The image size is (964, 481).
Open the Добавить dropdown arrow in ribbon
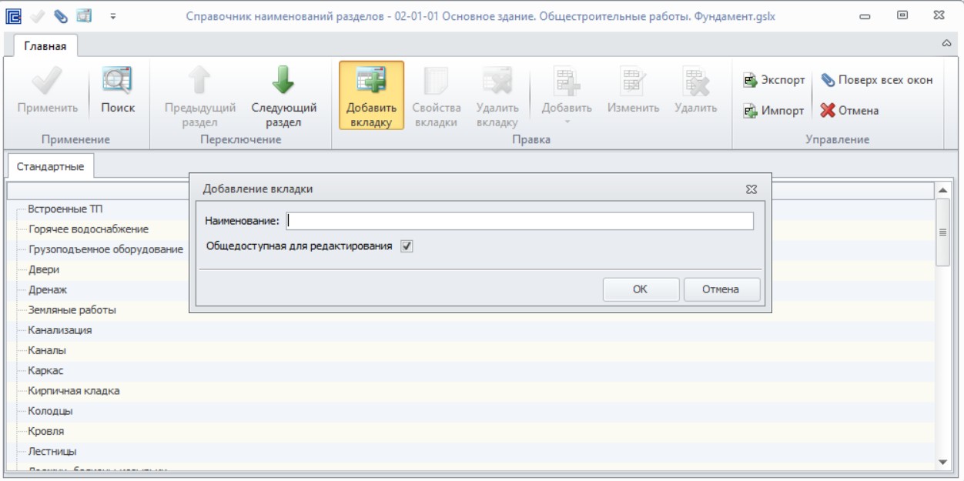[x=567, y=122]
